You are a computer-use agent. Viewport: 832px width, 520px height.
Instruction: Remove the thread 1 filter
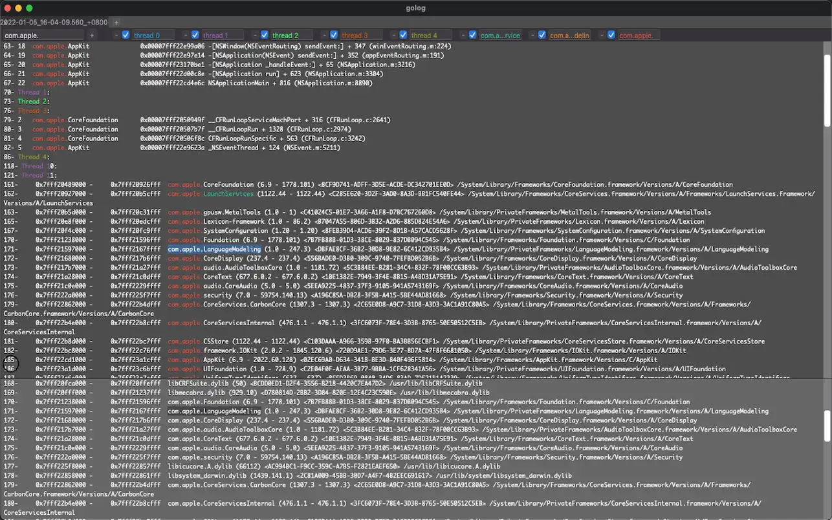186,35
